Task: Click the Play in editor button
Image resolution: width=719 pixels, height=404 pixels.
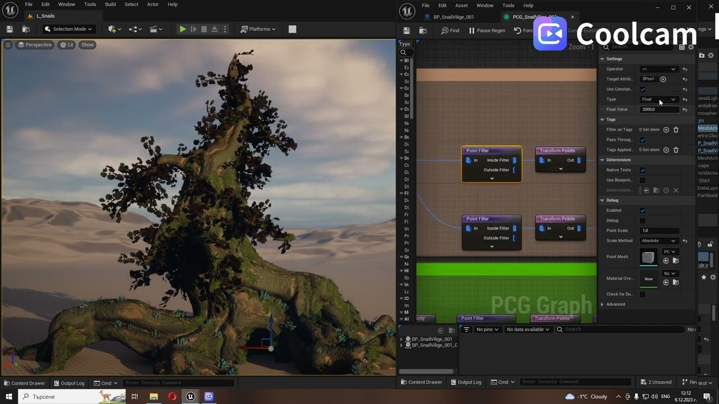Action: click(182, 29)
